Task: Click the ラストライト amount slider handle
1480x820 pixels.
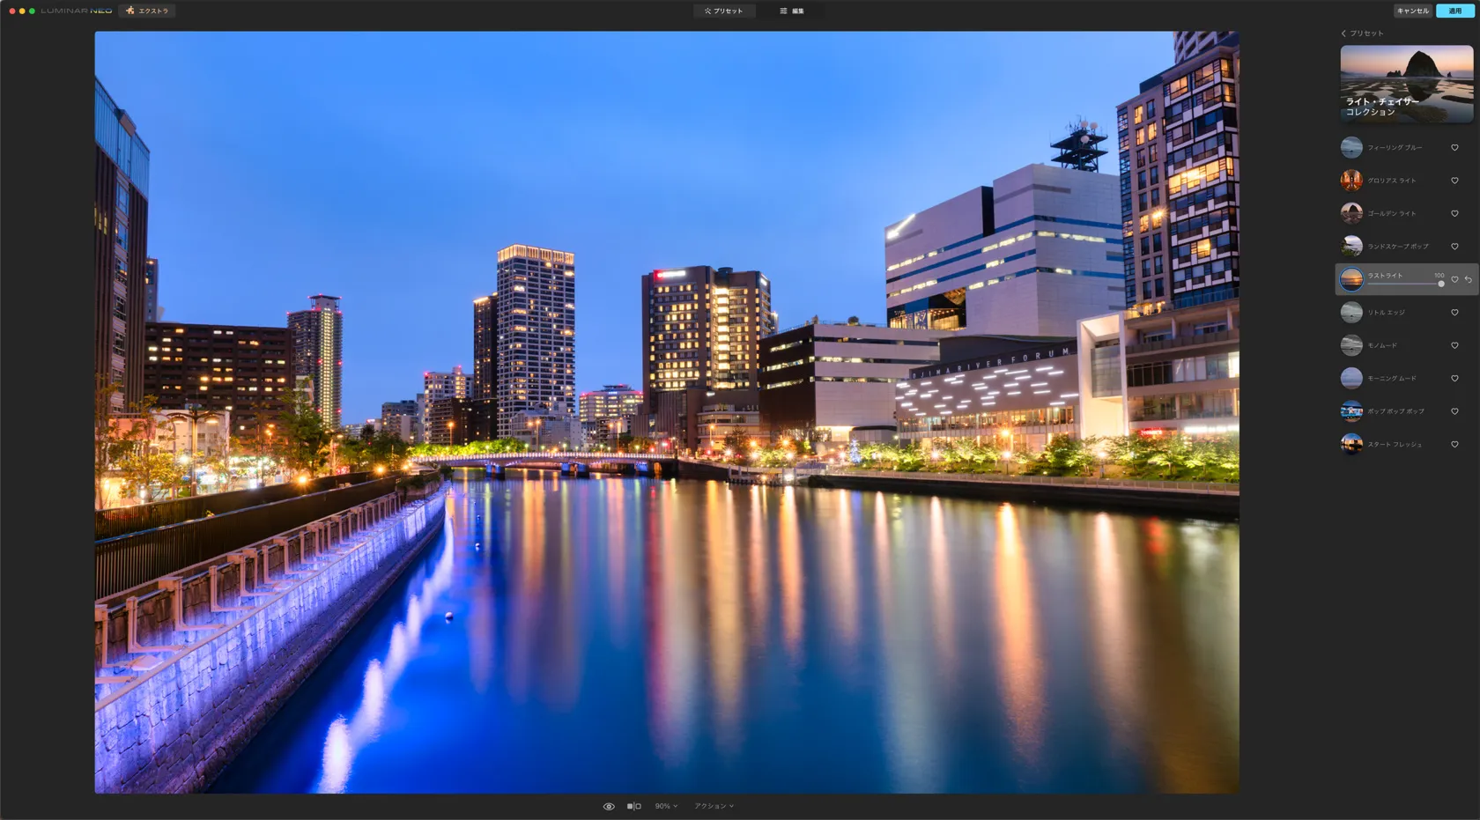Action: [1441, 284]
